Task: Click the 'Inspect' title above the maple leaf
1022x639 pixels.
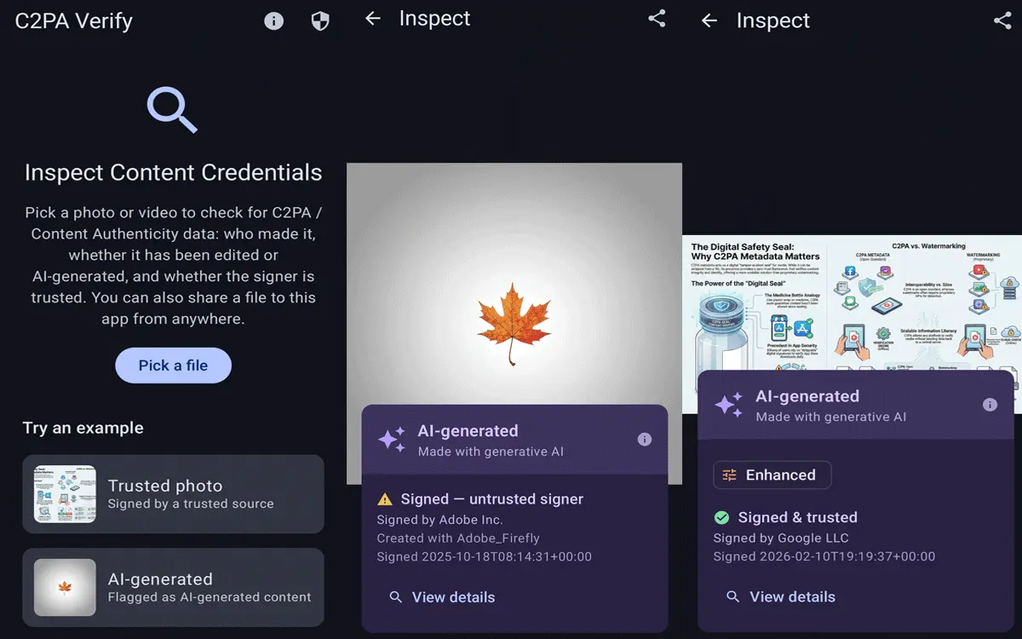Action: pyautogui.click(x=434, y=19)
